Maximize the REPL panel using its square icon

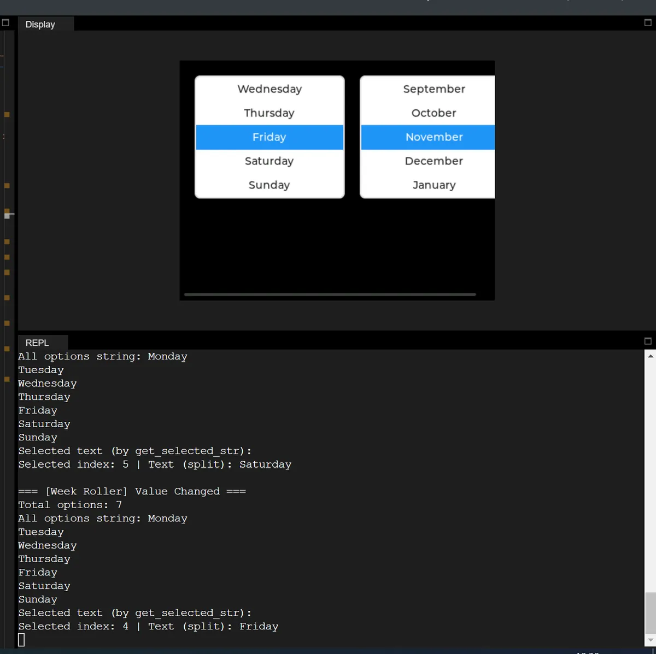648,341
